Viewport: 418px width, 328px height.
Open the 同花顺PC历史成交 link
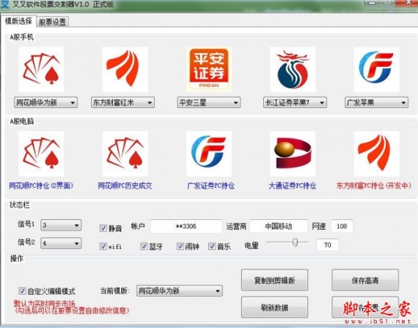tap(125, 185)
